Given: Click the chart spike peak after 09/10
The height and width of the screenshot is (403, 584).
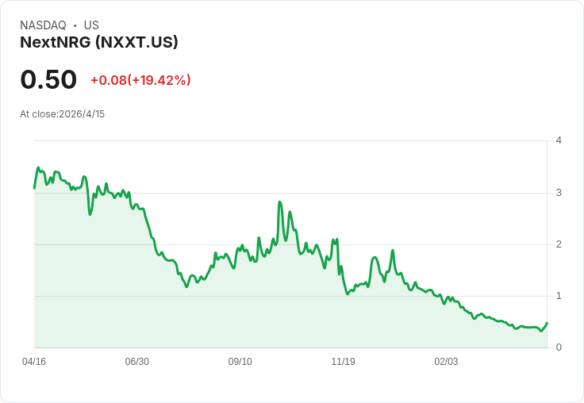Looking at the screenshot, I should pos(280,202).
